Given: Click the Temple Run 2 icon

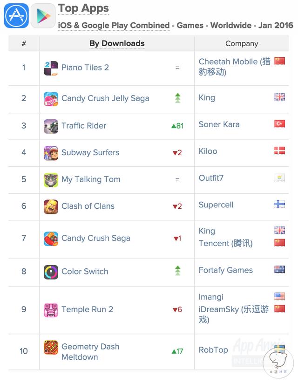Looking at the screenshot, I should point(51,310).
